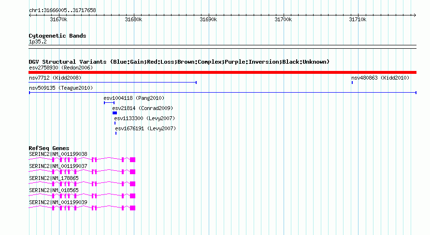The height and width of the screenshot is (235, 430).
Task: Click the ruler's left end arrow
Action: (x=30, y=15)
